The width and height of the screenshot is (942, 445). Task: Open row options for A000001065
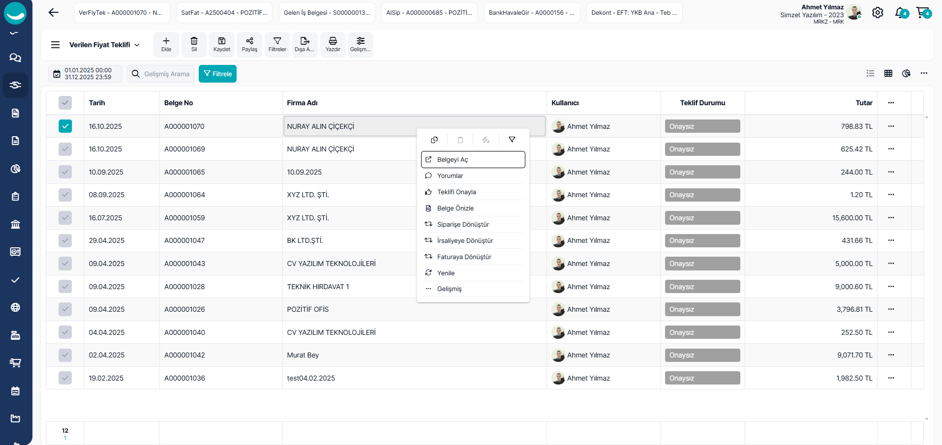pyautogui.click(x=891, y=172)
